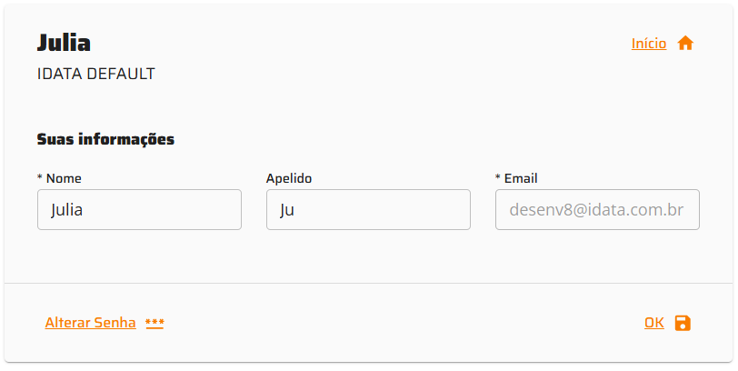Click the text Ju in Apelido
Screen dimensions: 738x371
tap(288, 210)
